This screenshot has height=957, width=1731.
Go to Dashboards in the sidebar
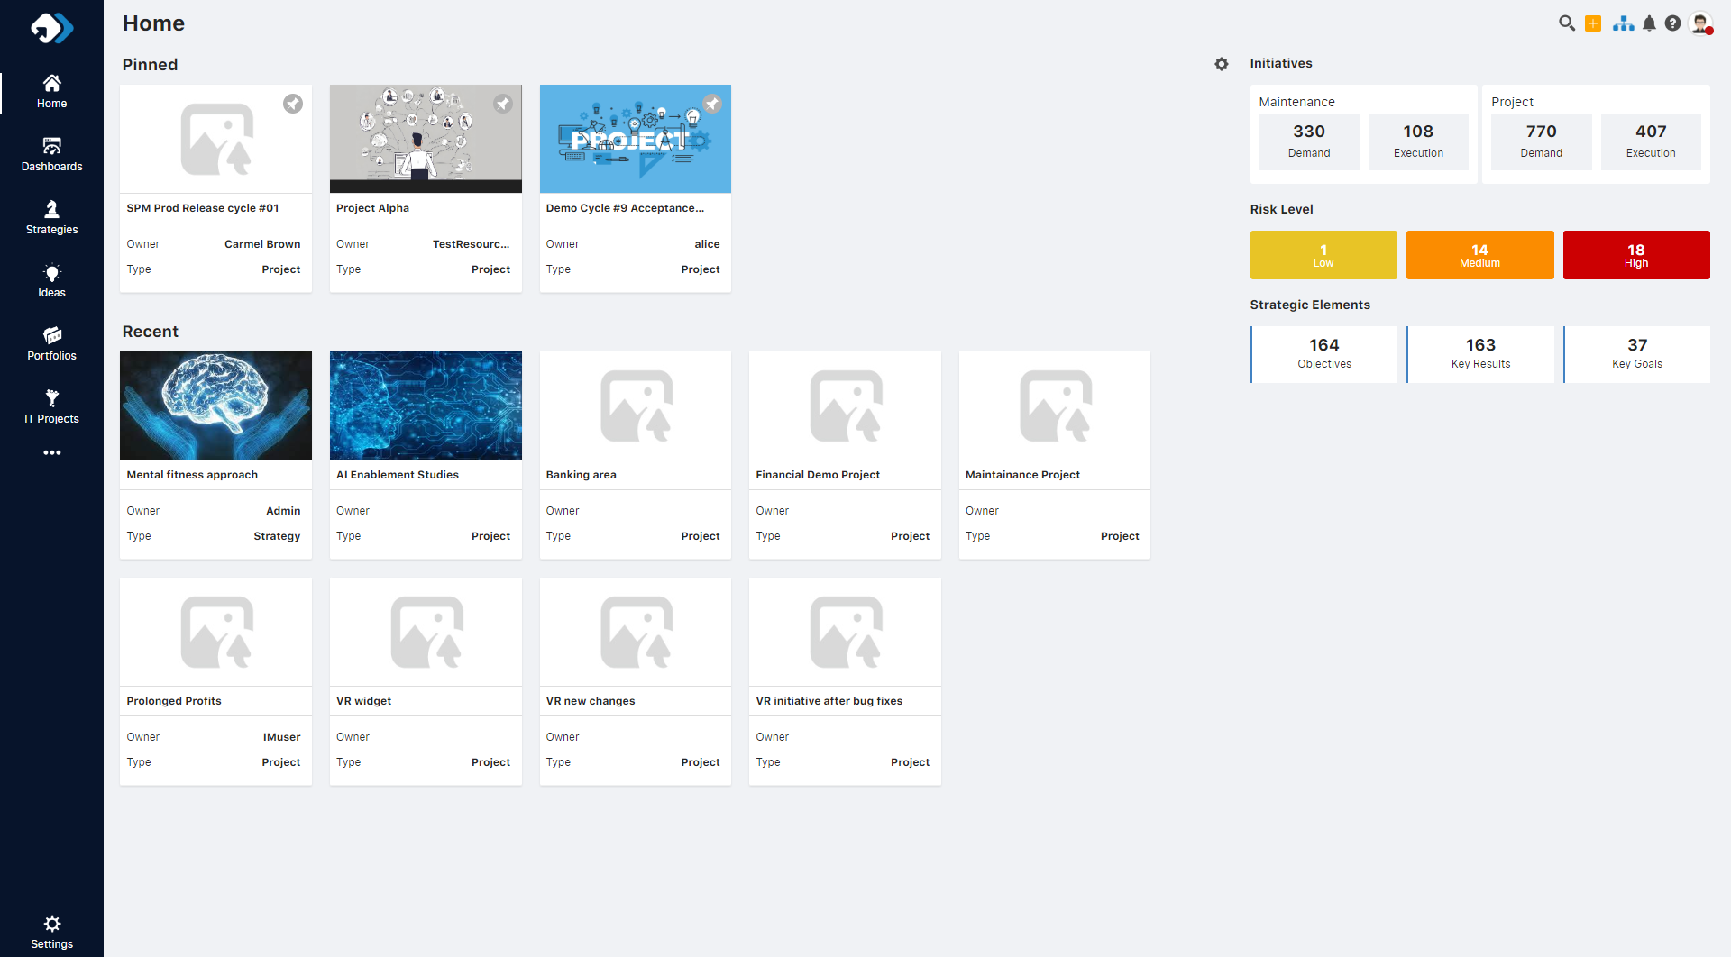tap(52, 154)
